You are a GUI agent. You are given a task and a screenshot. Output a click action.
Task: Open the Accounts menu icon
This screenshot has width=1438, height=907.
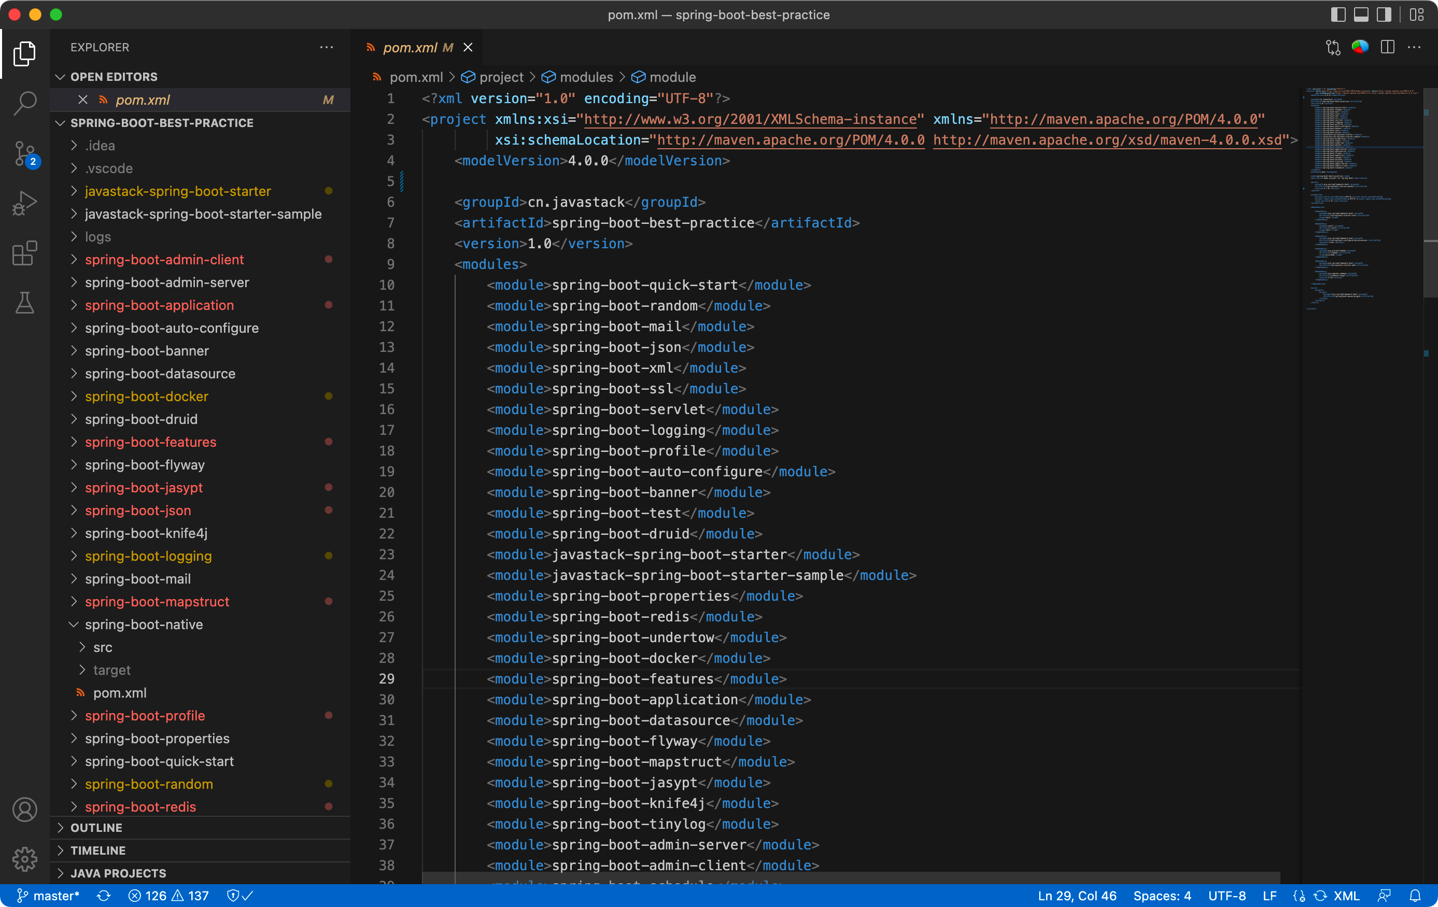[24, 810]
